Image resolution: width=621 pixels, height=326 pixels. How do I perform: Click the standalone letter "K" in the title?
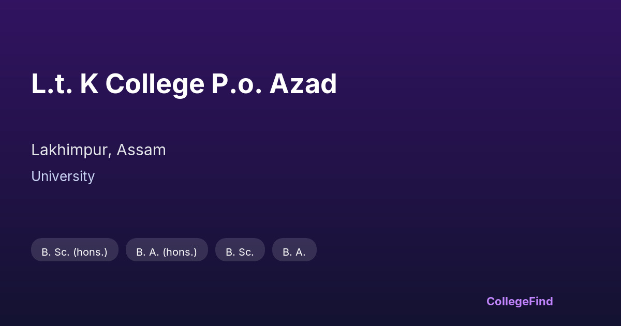coord(89,84)
